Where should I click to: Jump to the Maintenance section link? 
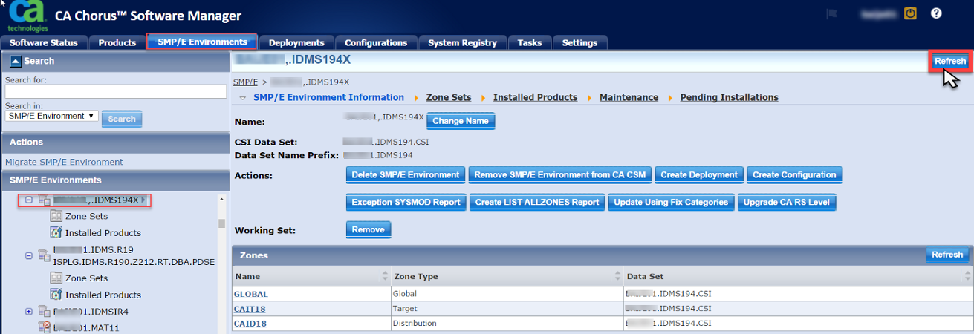629,97
